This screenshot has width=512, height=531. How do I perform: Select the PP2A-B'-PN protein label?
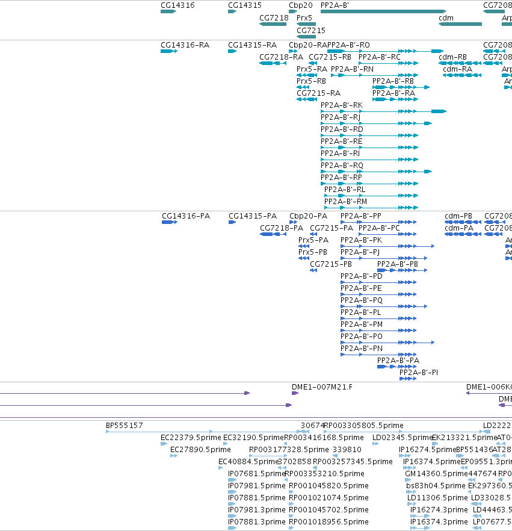click(362, 349)
